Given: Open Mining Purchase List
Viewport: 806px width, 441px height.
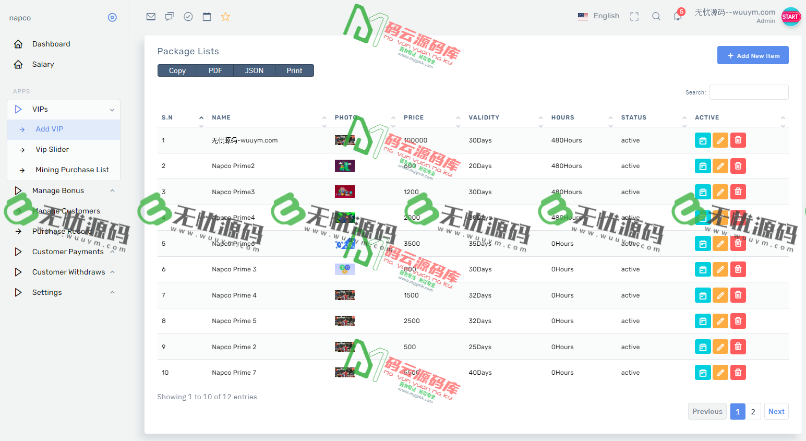Looking at the screenshot, I should [72, 169].
